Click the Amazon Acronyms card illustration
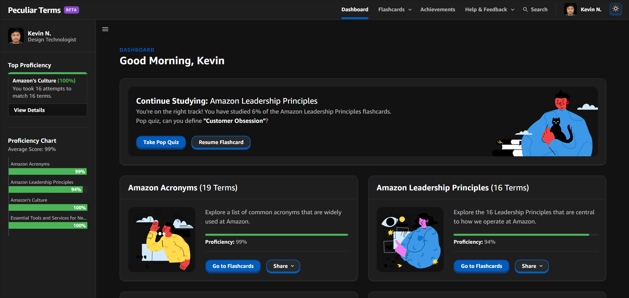 (x=162, y=240)
